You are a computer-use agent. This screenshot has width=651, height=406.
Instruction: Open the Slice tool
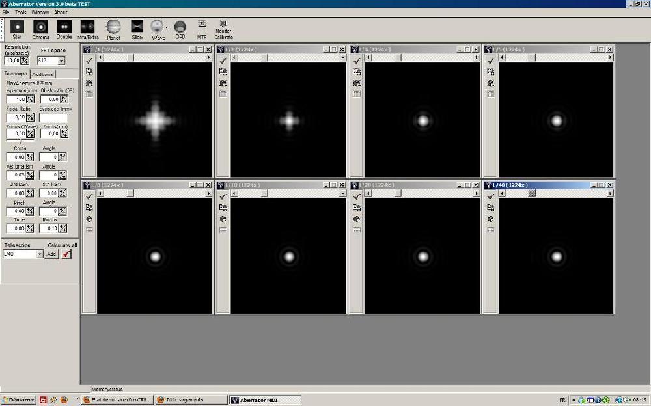[x=137, y=29]
